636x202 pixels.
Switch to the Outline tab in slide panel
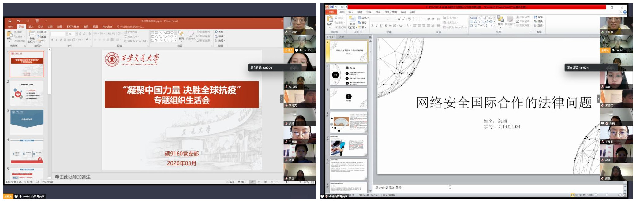coord(342,37)
